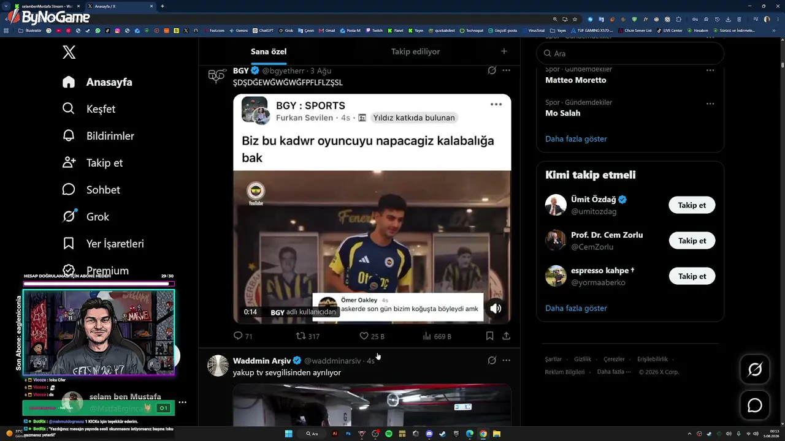Image resolution: width=785 pixels, height=441 pixels.
Task: Open the Mo Salah trending topic
Action: pyautogui.click(x=562, y=113)
